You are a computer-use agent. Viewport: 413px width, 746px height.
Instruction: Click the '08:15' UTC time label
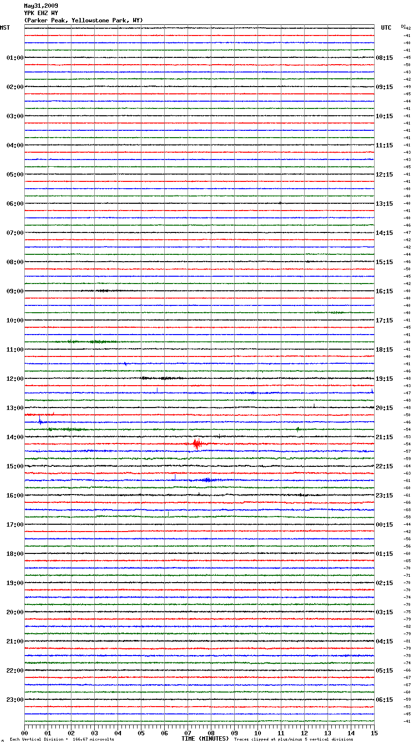[x=384, y=58]
